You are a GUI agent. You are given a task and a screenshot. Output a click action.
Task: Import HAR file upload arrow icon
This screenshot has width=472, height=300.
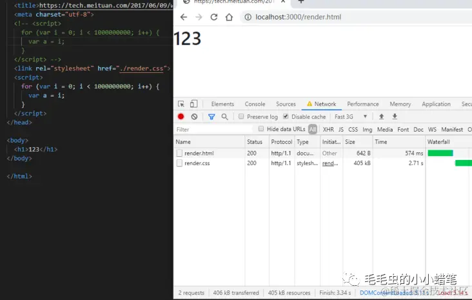pyautogui.click(x=381, y=117)
